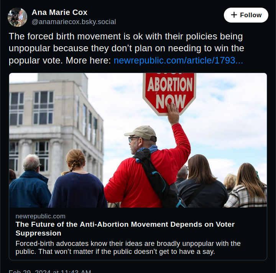276x273 pixels.
Task: Open the Anti-Abortion Movement article headline
Action: click(x=125, y=229)
